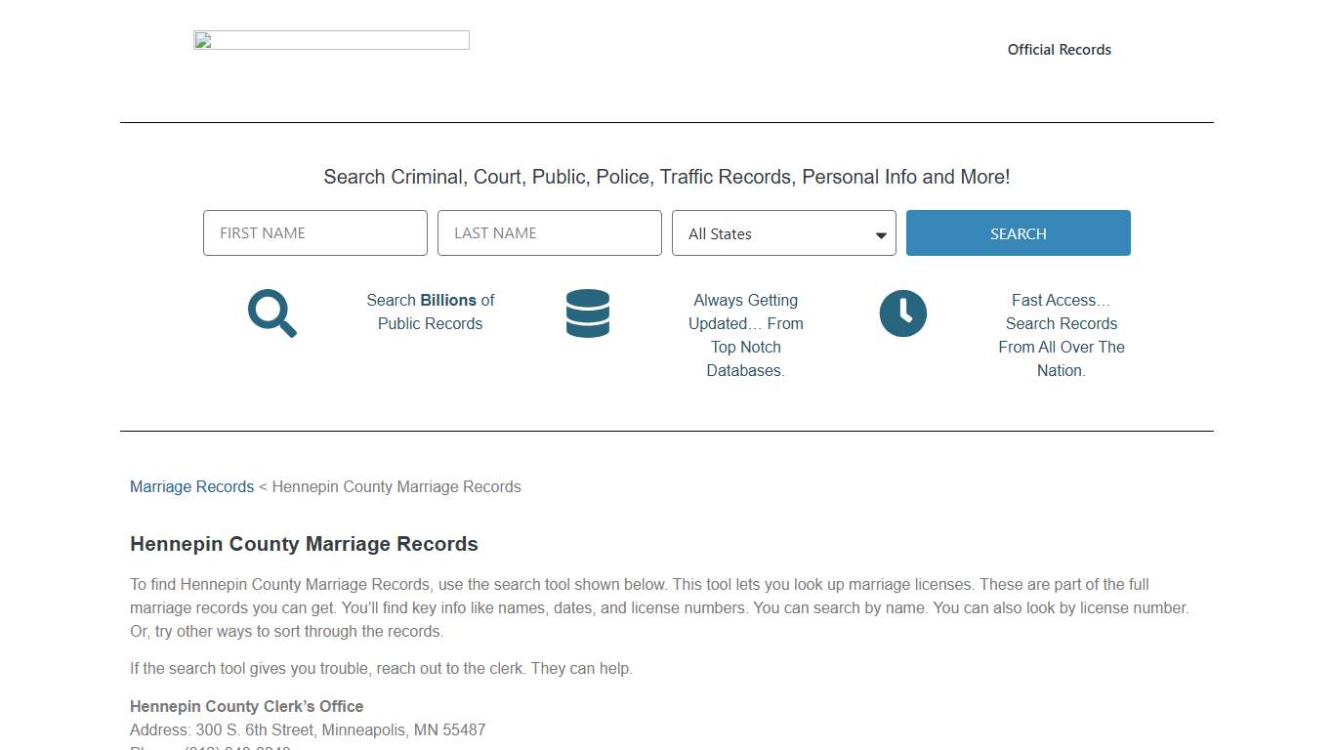Select the dropdown arrow on All States
1334x750 pixels.
(877, 233)
